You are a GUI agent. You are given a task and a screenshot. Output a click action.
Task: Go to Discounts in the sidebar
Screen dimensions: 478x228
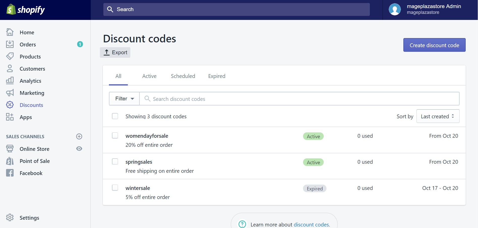click(31, 105)
